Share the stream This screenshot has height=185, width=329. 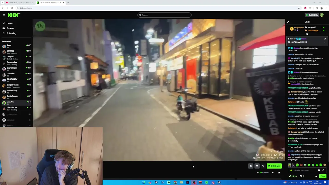pos(273,172)
